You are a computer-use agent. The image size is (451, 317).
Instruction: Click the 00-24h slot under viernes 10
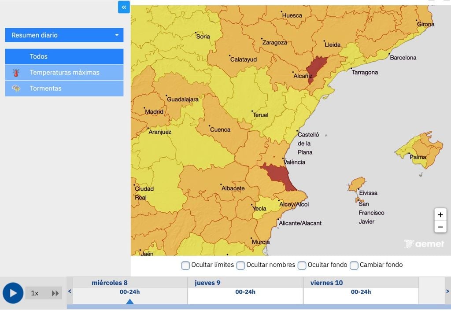(361, 292)
